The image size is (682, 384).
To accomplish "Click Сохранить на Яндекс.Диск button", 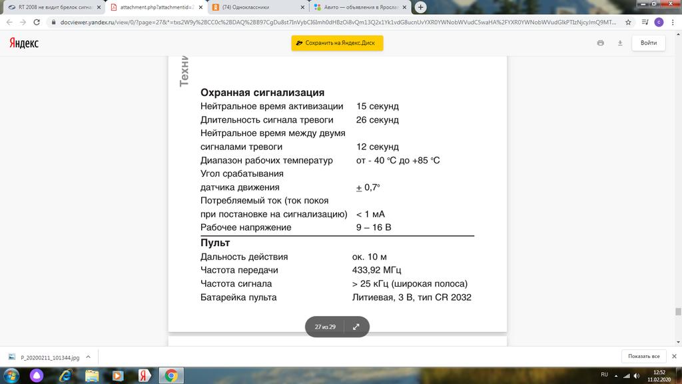I will click(x=337, y=43).
